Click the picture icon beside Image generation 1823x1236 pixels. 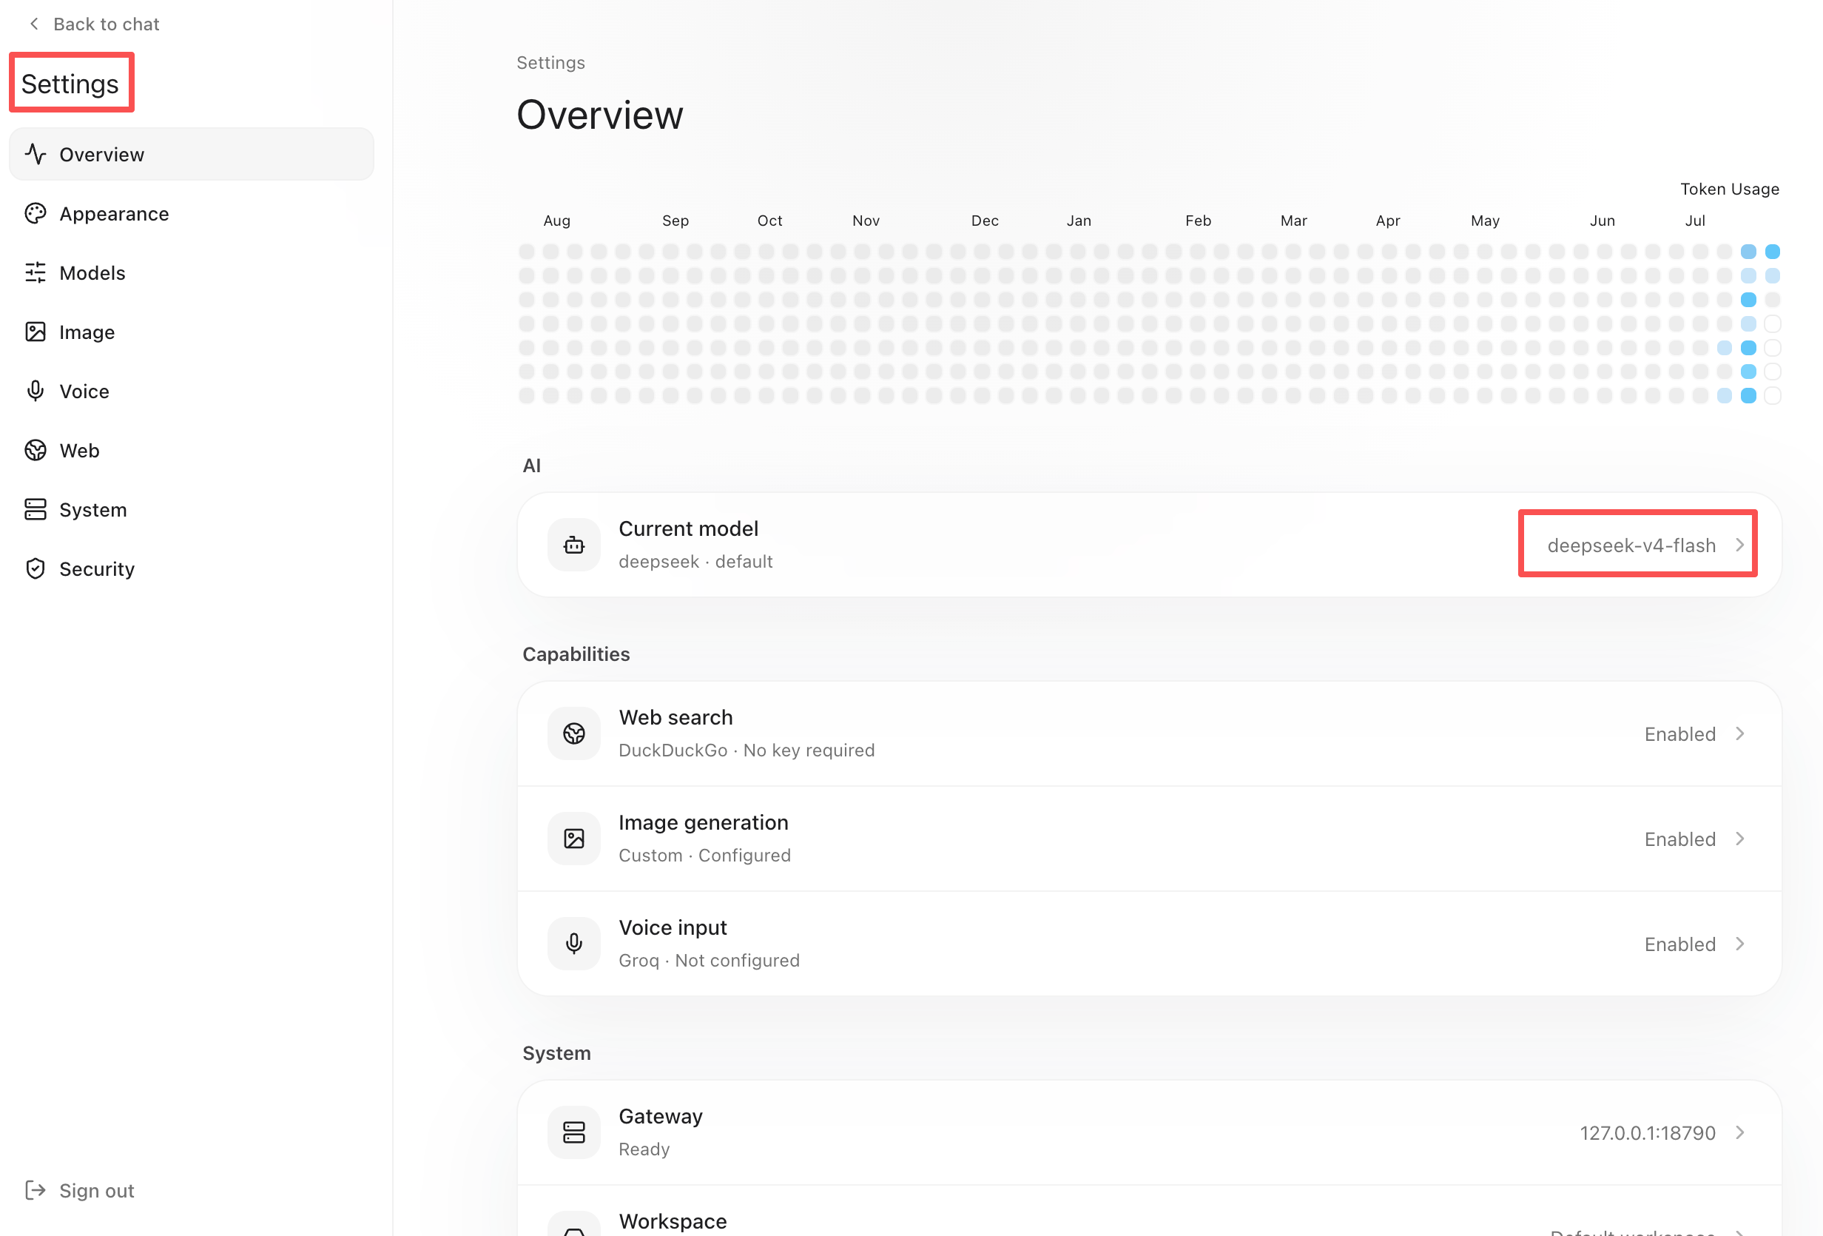pyautogui.click(x=574, y=838)
